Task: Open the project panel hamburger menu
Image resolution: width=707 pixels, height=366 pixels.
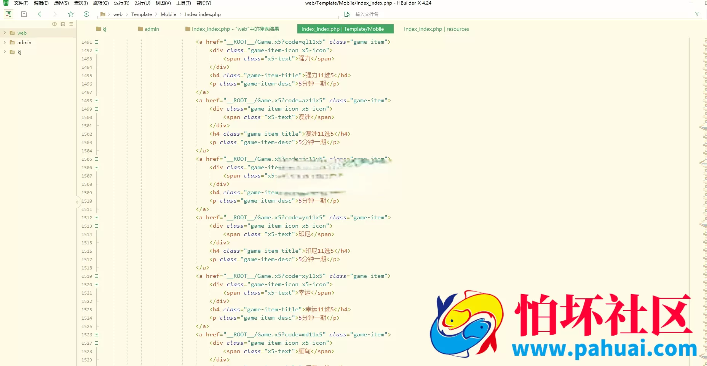Action: [x=71, y=24]
